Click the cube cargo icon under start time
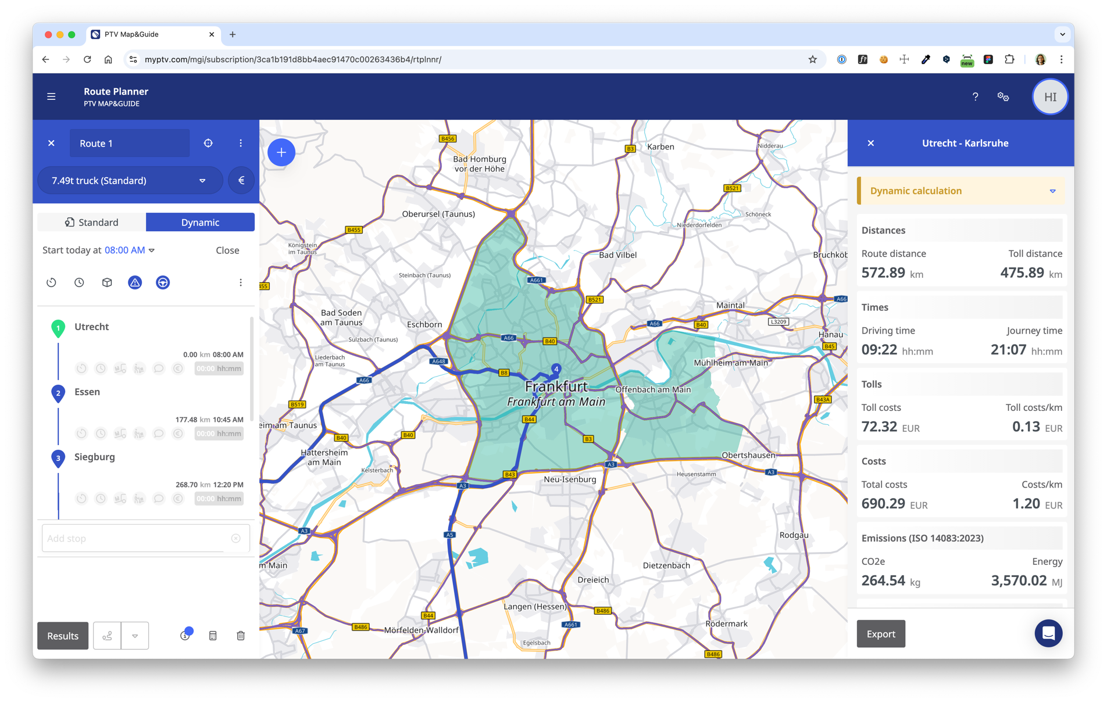The width and height of the screenshot is (1107, 702). coord(107,282)
